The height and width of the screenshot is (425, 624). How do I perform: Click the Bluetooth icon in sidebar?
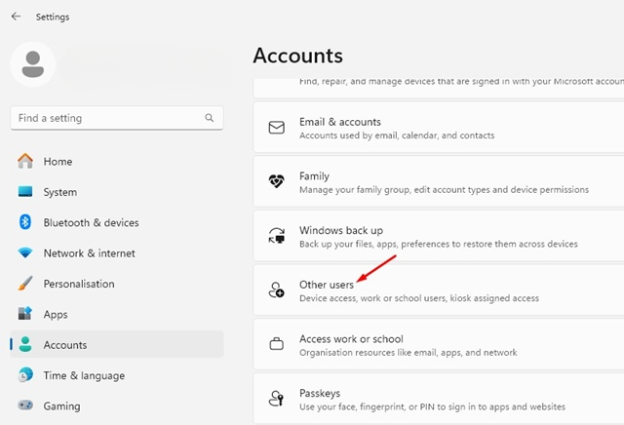25,222
